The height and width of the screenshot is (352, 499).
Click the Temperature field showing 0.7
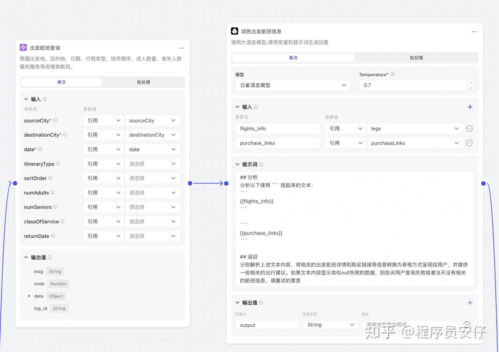pos(413,85)
